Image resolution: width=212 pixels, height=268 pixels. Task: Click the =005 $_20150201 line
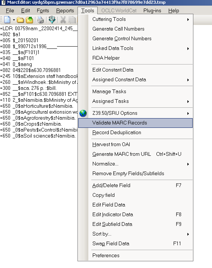(x=19, y=41)
